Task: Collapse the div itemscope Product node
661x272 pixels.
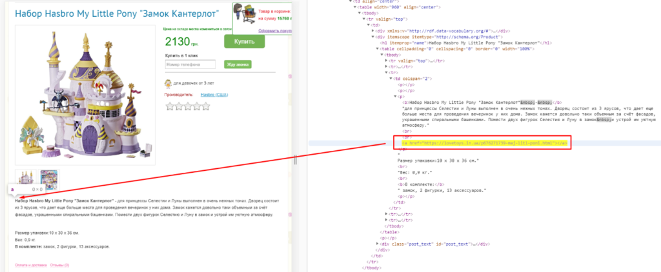Action: 374,37
